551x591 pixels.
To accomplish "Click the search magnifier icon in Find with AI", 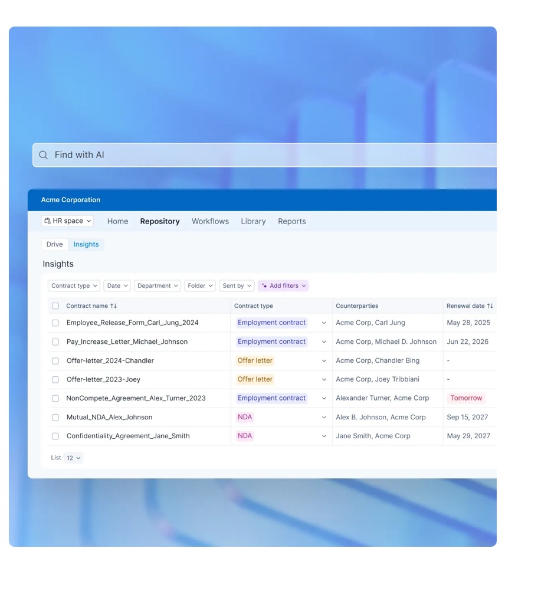I will pos(43,155).
